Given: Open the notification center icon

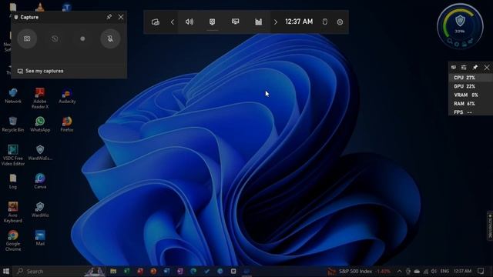Looking at the screenshot, I should pos(481,271).
